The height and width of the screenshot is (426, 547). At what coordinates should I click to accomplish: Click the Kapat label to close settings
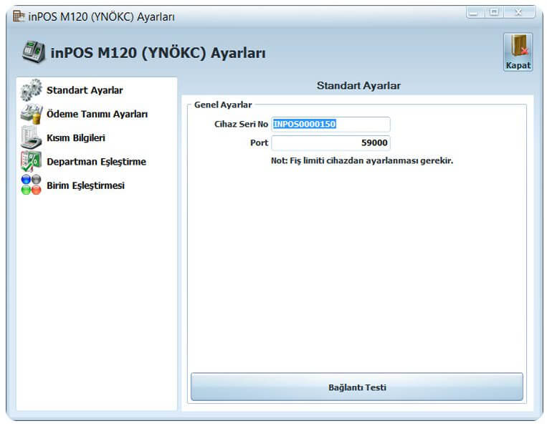[x=518, y=65]
